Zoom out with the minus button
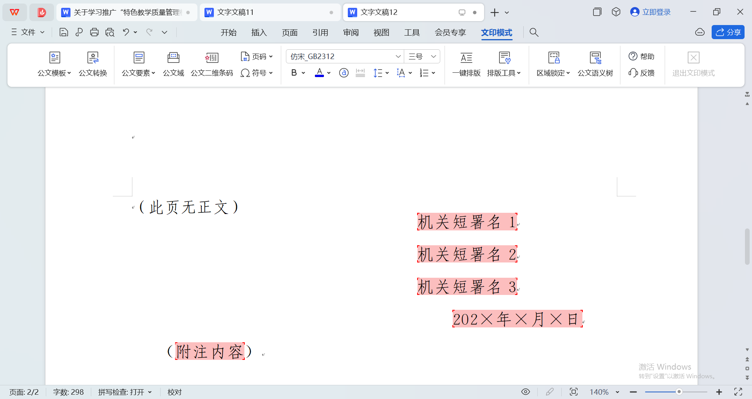This screenshot has width=752, height=399. 633,392
